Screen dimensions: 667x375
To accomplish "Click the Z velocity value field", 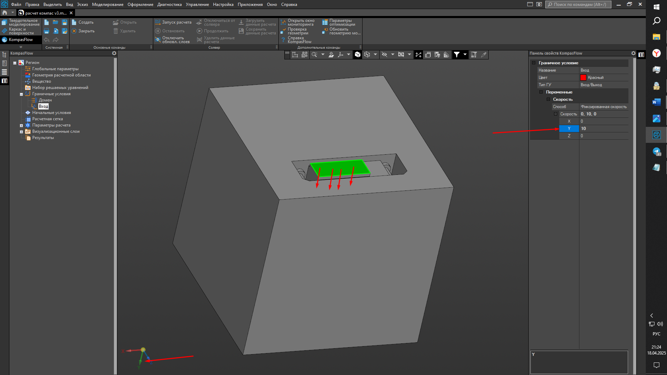I will (x=603, y=136).
